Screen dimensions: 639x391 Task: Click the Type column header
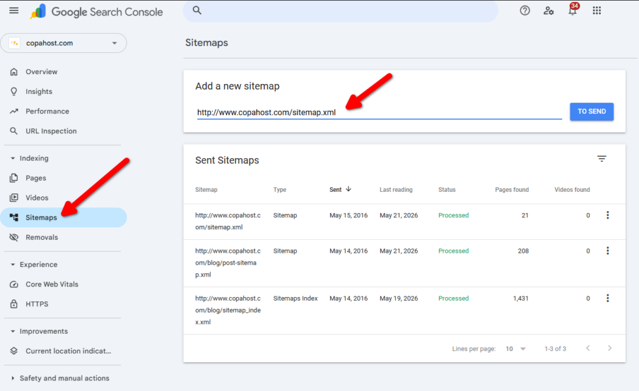(280, 189)
